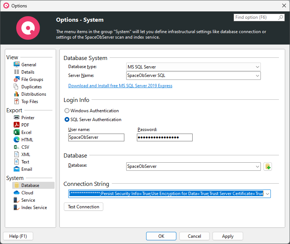Click into the Password field
Image resolution: width=290 pixels, height=244 pixels.
pyautogui.click(x=165, y=137)
